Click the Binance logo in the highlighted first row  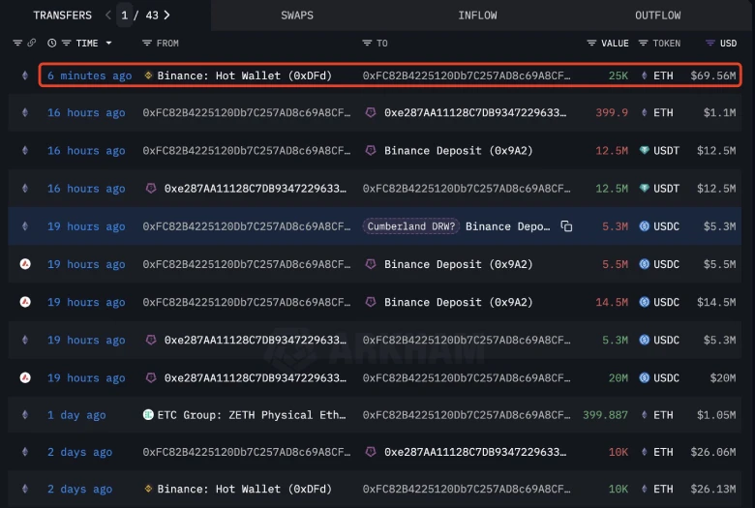(148, 75)
